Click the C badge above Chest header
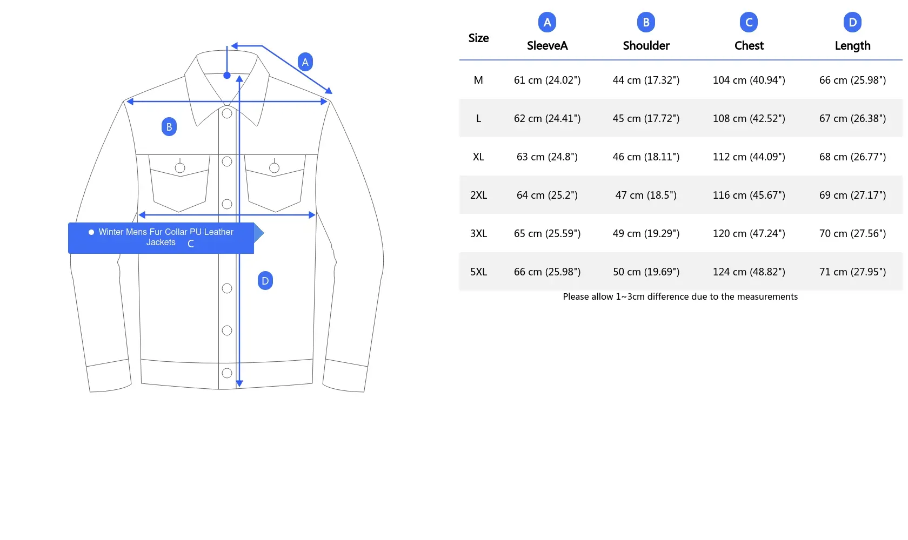The image size is (908, 540). tap(749, 22)
